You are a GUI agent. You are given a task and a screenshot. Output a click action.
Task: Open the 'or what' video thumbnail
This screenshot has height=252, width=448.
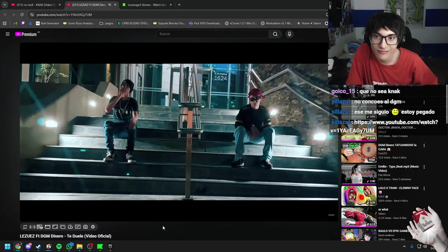[x=359, y=217]
